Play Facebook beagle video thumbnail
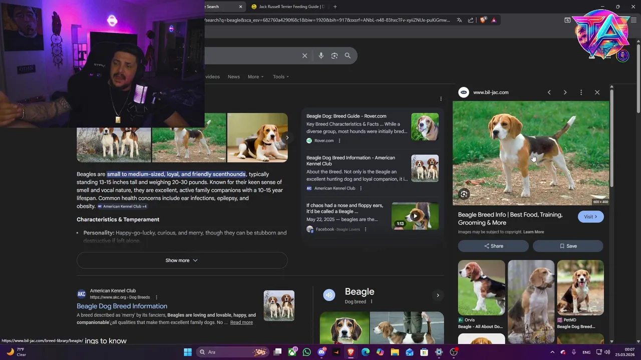Screen dimensions: 641x360 pyautogui.click(x=415, y=216)
